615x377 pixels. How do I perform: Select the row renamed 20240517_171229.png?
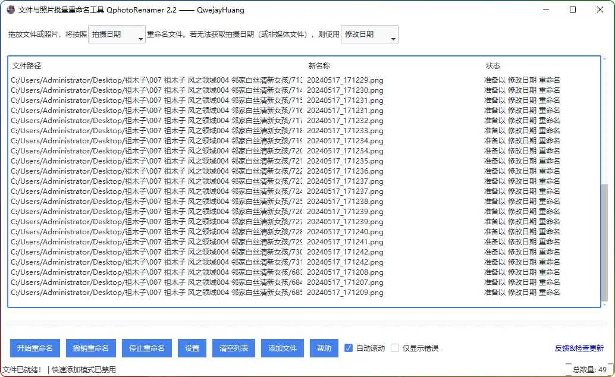[345, 80]
